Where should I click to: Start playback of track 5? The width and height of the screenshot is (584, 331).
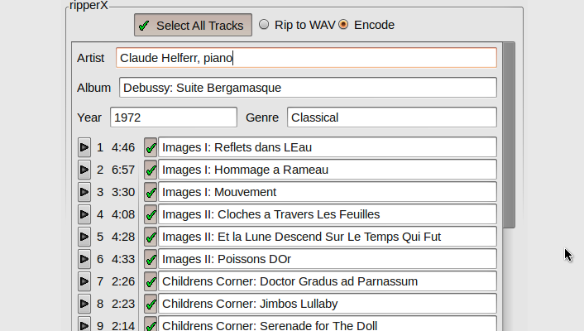coord(84,237)
